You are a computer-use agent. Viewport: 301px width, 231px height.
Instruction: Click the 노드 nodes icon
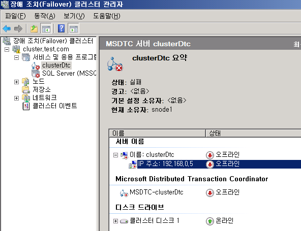tap(26, 82)
